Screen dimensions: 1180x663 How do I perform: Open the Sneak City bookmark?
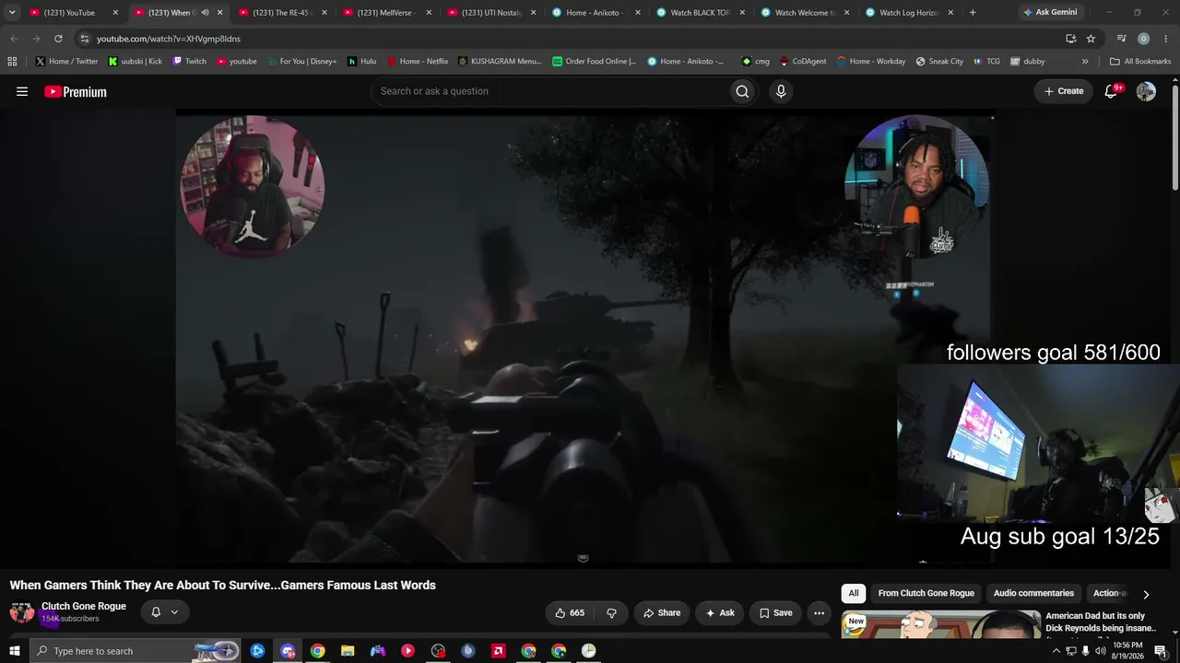coord(938,62)
